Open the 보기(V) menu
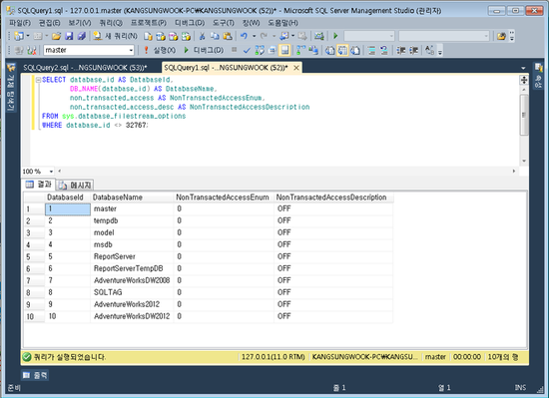This screenshot has height=398, width=549. point(80,23)
